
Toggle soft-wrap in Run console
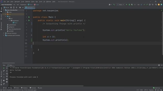point(7,74)
